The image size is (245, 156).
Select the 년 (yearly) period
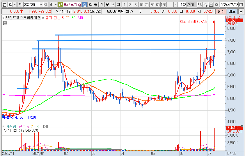[101, 5]
